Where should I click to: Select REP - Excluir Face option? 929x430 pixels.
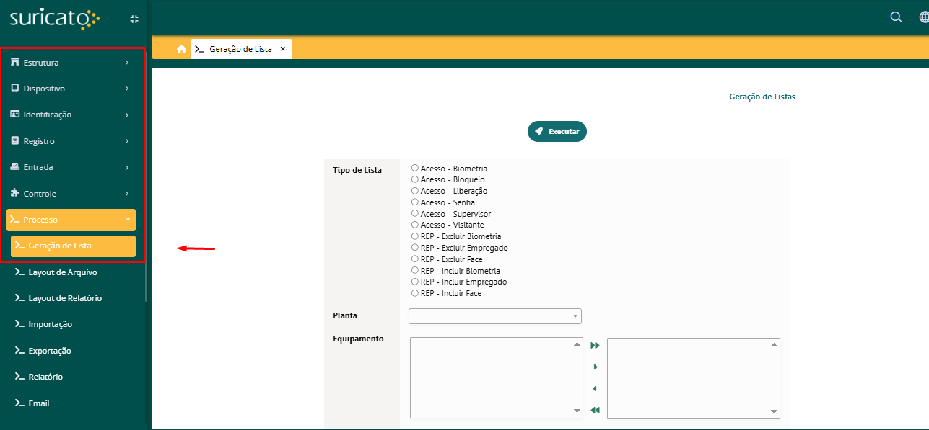pos(415,259)
